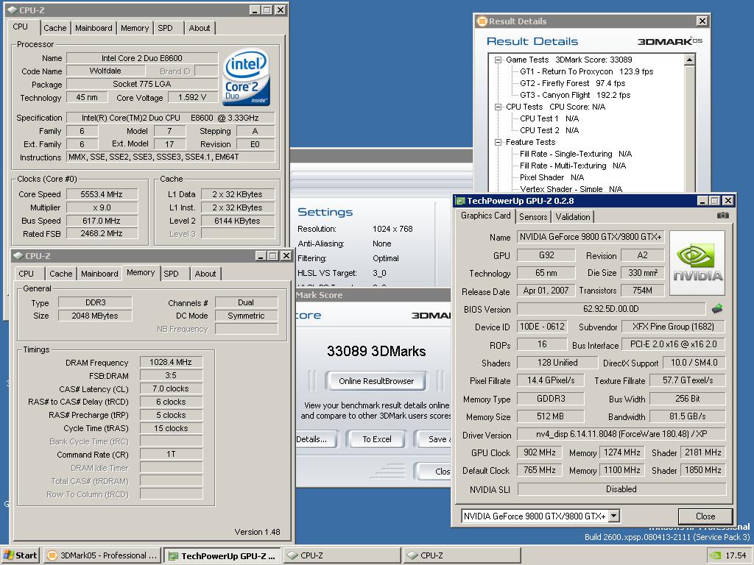The height and width of the screenshot is (565, 754).
Task: Click the NVIDIA logo in GPU-Z
Action: coord(697,263)
